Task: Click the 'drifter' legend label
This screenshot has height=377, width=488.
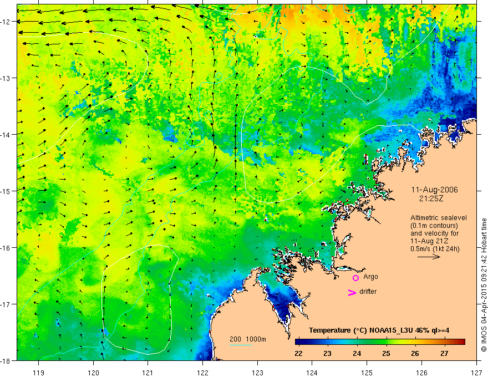Action: (368, 292)
